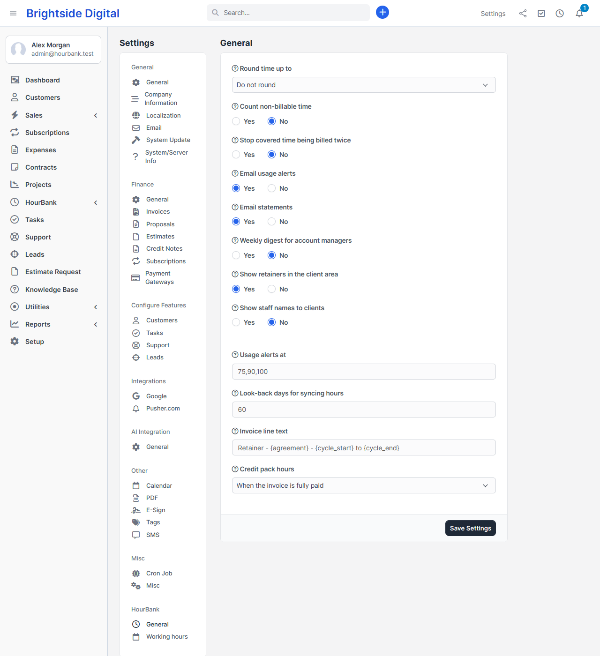Click the Localization globe icon
The height and width of the screenshot is (656, 600).
pyautogui.click(x=136, y=115)
